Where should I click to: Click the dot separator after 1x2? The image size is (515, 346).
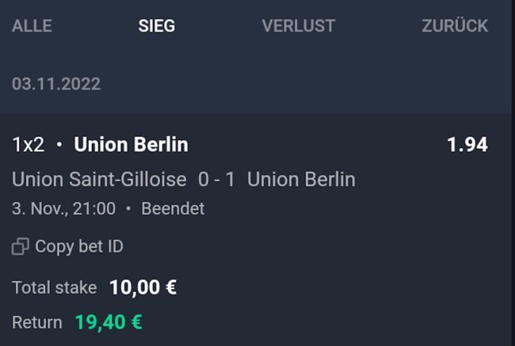point(59,146)
